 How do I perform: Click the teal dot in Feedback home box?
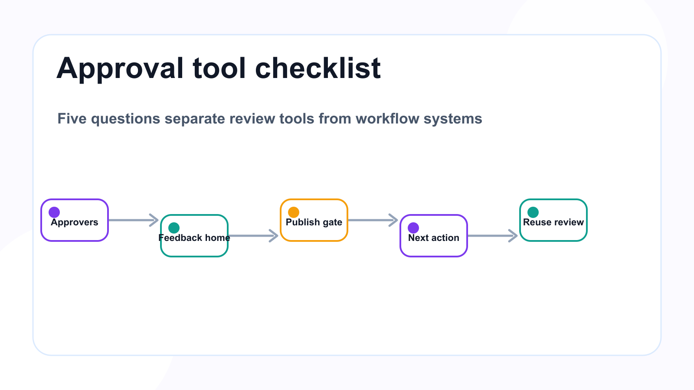pos(174,228)
